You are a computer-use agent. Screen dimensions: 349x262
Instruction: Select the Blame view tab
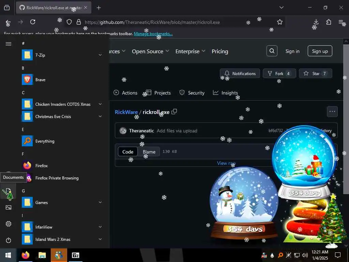pyautogui.click(x=149, y=152)
